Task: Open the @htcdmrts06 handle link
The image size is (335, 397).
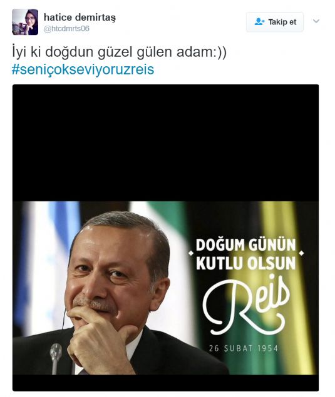Action: 66,29
